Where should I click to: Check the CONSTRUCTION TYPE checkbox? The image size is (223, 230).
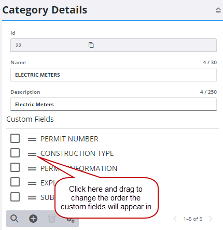pyautogui.click(x=15, y=153)
